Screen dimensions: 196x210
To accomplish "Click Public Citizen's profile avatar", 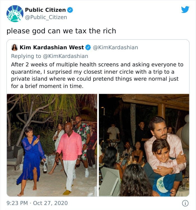I will [x=15, y=13].
